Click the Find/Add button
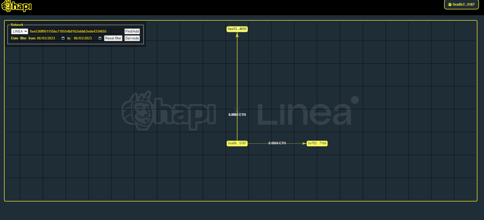Screen dimensions: 484x220 [132, 31]
